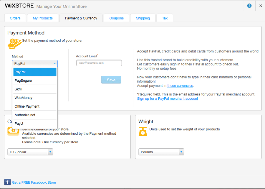This screenshot has width=265, height=189.
Task: Select Skrill as payment method
Action: [35, 89]
